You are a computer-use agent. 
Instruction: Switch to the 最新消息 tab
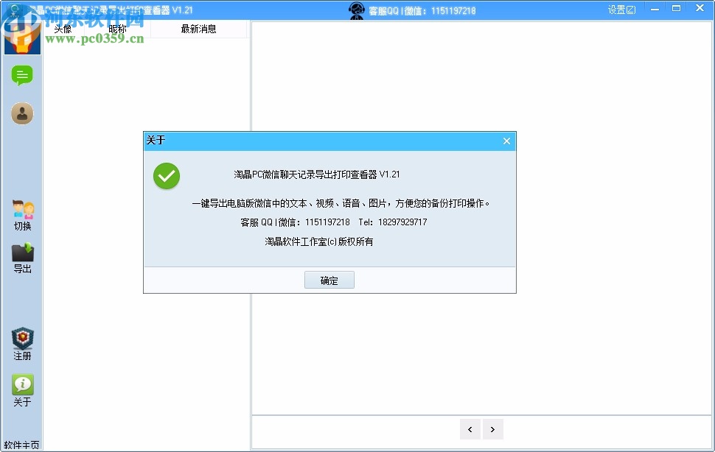tap(199, 28)
